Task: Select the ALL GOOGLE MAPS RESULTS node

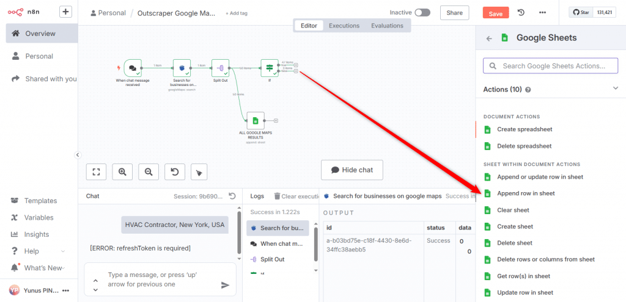Action: 256,120
